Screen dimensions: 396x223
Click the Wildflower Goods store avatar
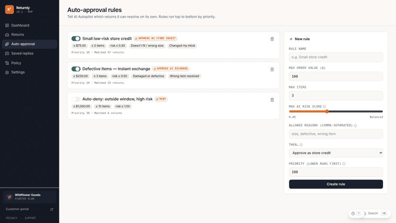(x=10, y=197)
